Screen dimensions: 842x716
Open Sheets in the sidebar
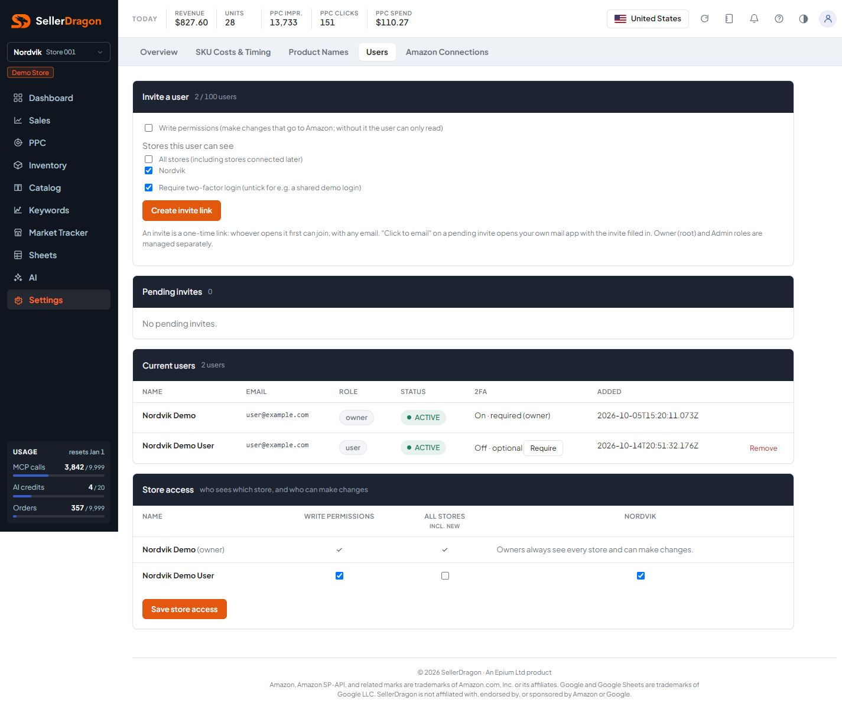point(58,255)
